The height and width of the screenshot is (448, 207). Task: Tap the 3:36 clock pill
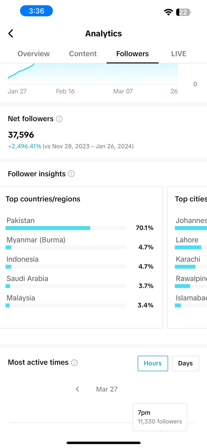36,11
